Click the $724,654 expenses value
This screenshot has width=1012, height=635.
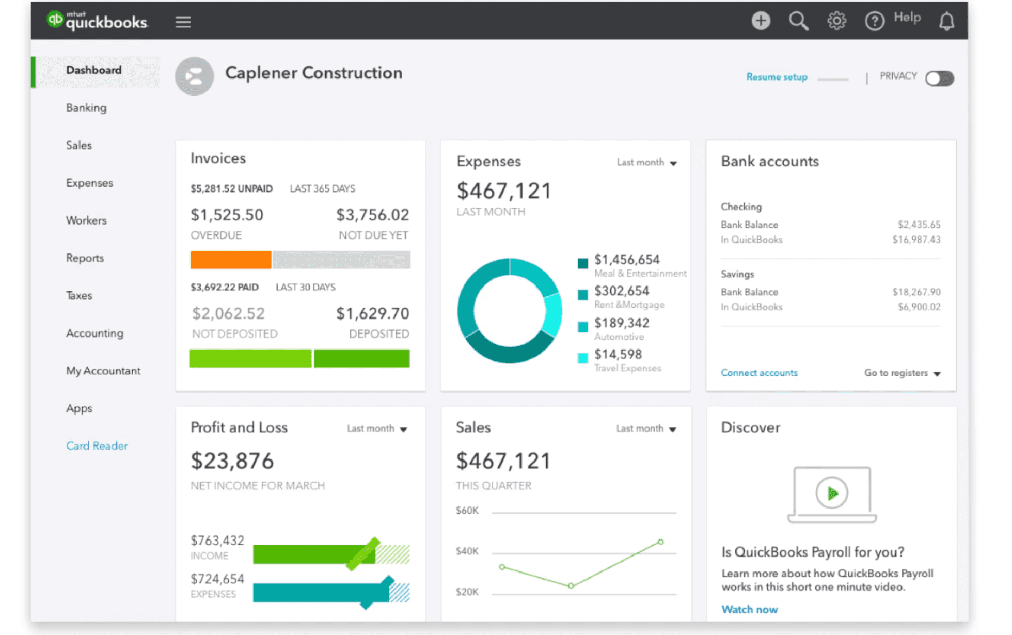(217, 579)
